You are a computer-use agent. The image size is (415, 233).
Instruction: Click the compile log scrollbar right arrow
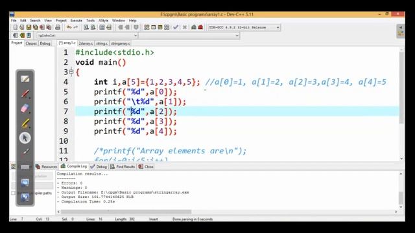point(396,212)
